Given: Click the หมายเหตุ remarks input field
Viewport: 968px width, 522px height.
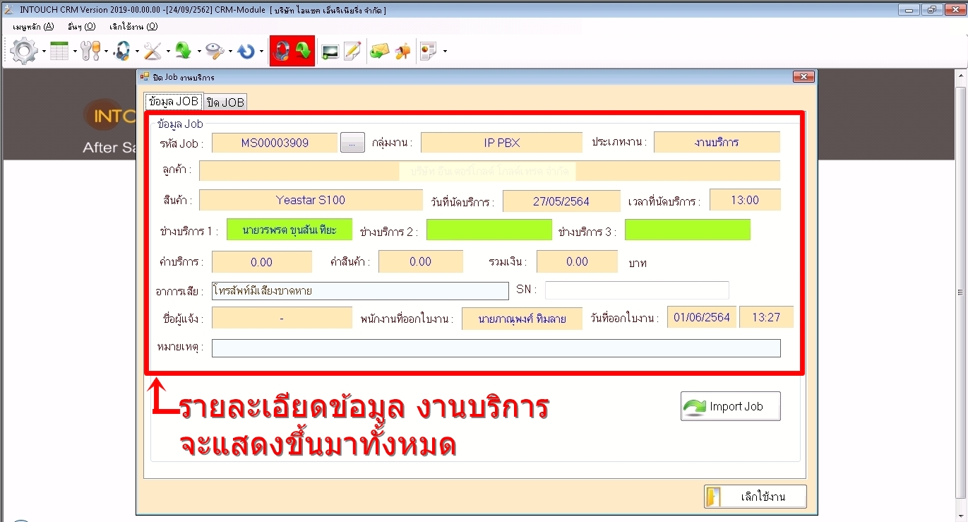Looking at the screenshot, I should [496, 348].
